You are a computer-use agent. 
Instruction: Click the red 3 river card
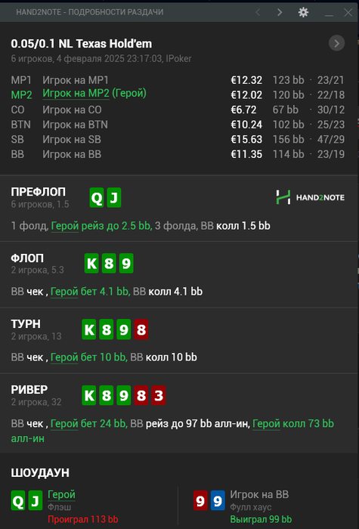(158, 395)
